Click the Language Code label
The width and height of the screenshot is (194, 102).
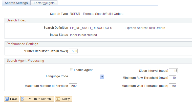coord(57,76)
